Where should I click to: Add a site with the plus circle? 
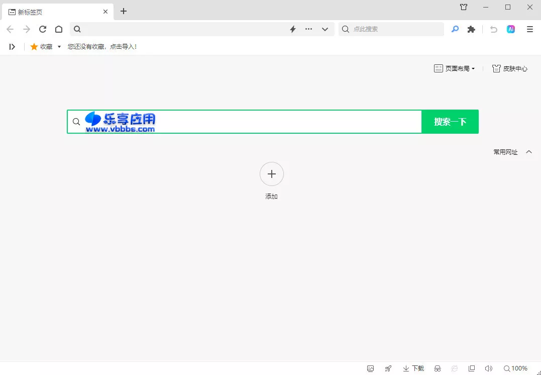272,174
